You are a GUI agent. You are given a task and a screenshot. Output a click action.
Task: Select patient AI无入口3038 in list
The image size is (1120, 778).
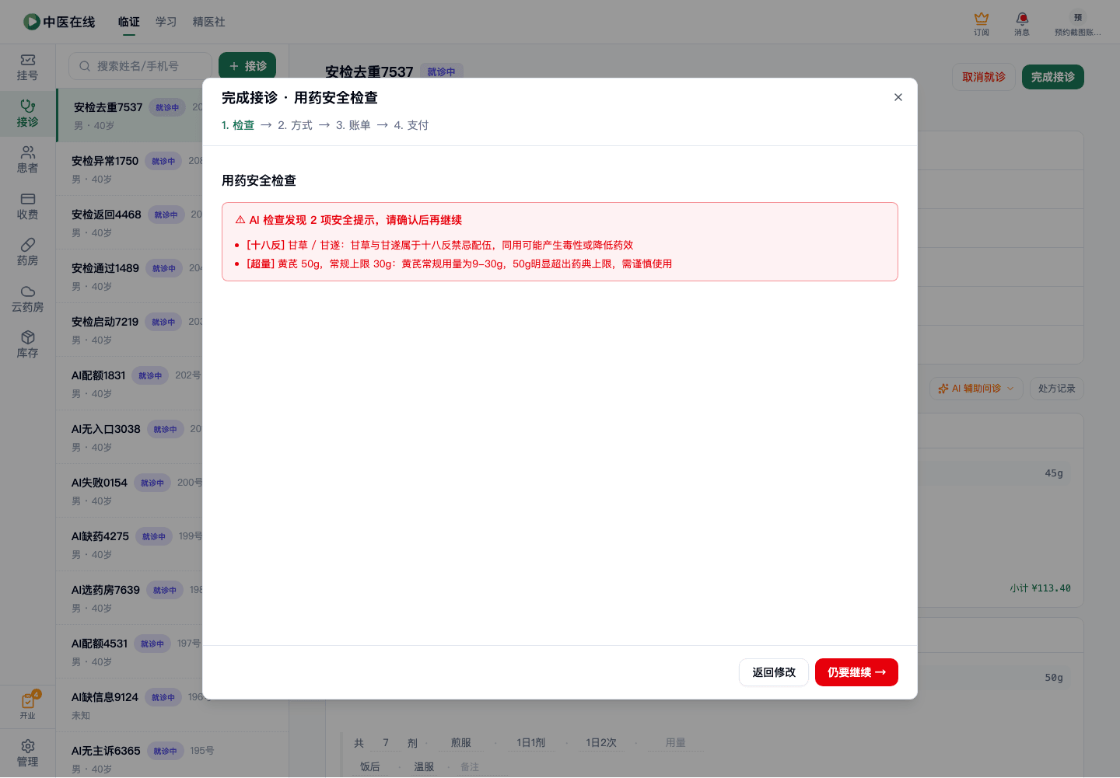(129, 437)
